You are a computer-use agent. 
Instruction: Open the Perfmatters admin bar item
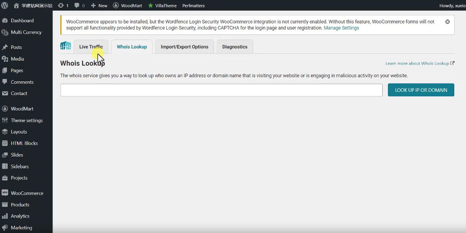[x=193, y=6]
